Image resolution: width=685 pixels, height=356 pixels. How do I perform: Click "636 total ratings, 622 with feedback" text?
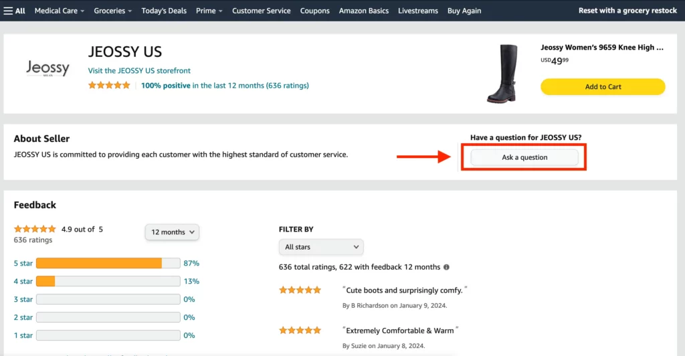point(359,267)
